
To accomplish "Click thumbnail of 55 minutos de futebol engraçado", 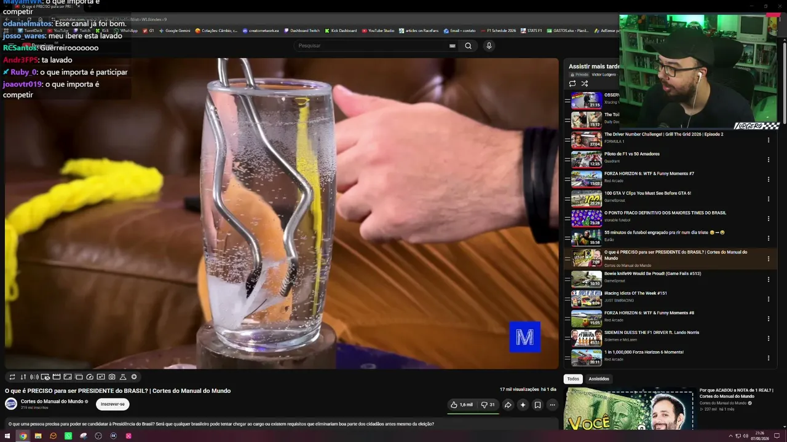I will [x=587, y=238].
